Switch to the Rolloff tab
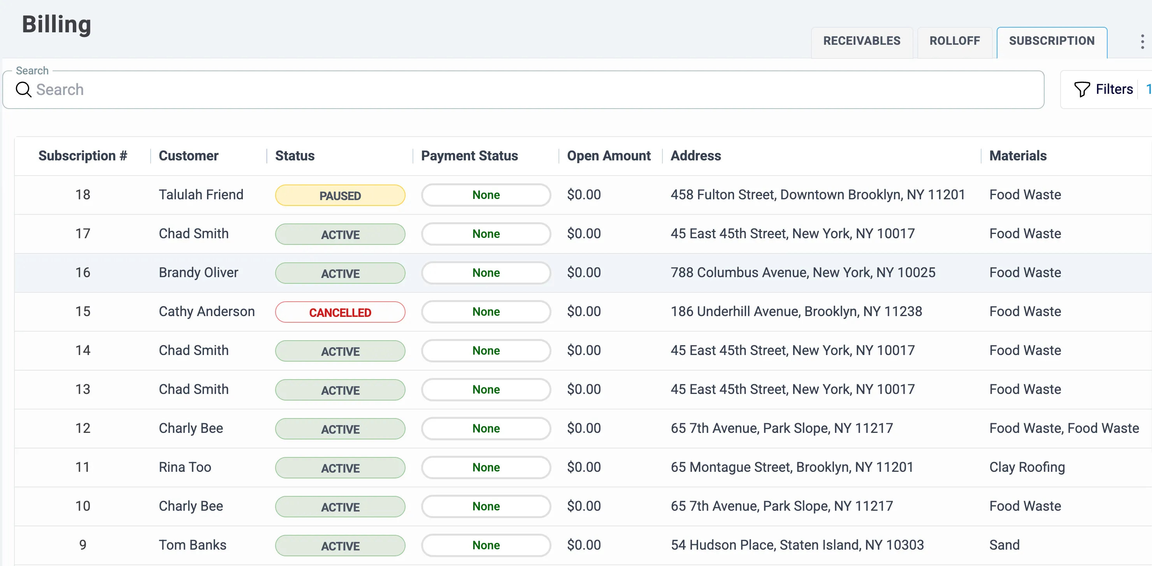This screenshot has width=1152, height=566. pyautogui.click(x=954, y=41)
